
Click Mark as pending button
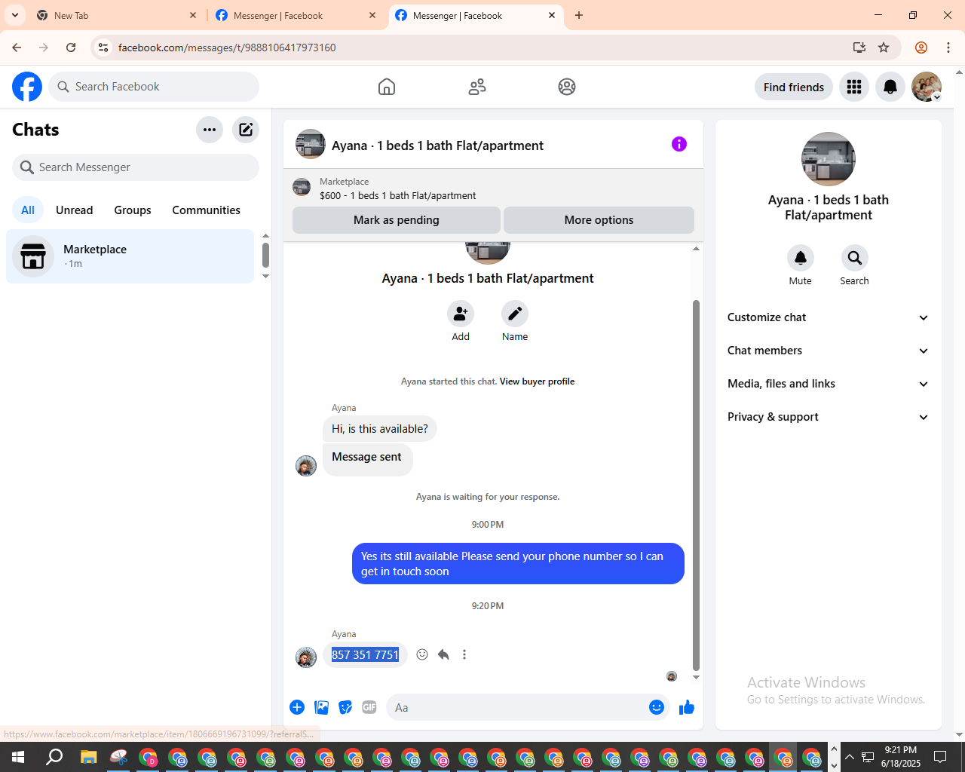click(x=397, y=220)
